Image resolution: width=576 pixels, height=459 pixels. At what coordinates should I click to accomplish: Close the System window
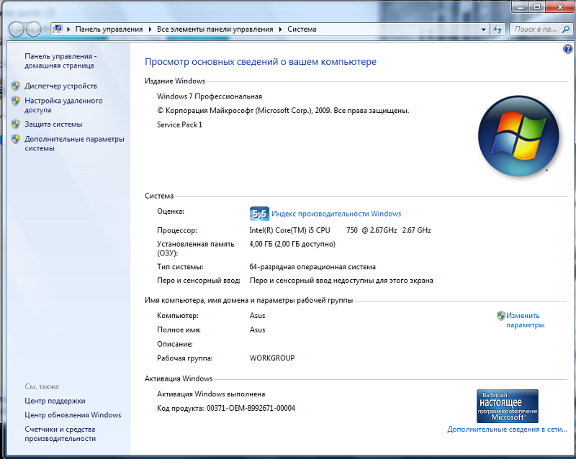pyautogui.click(x=560, y=7)
